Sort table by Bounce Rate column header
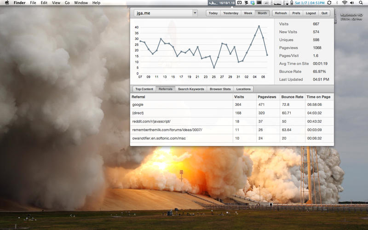Image resolution: width=368 pixels, height=230 pixels. point(292,97)
